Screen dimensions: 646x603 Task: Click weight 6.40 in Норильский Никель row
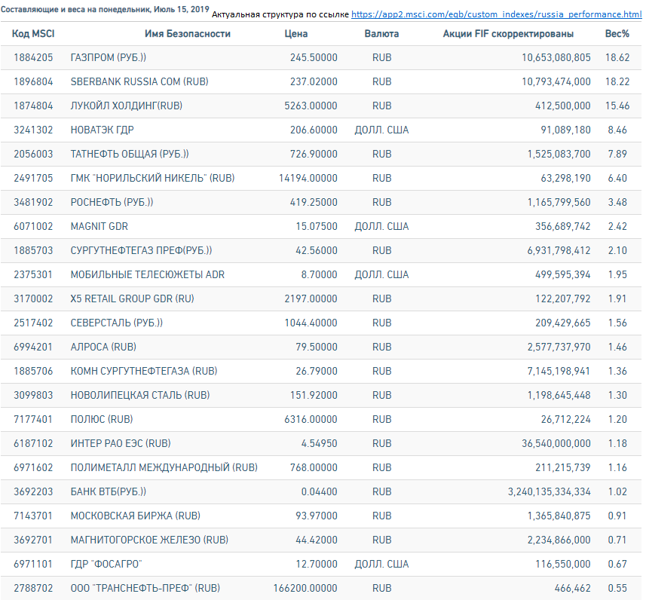pos(617,179)
